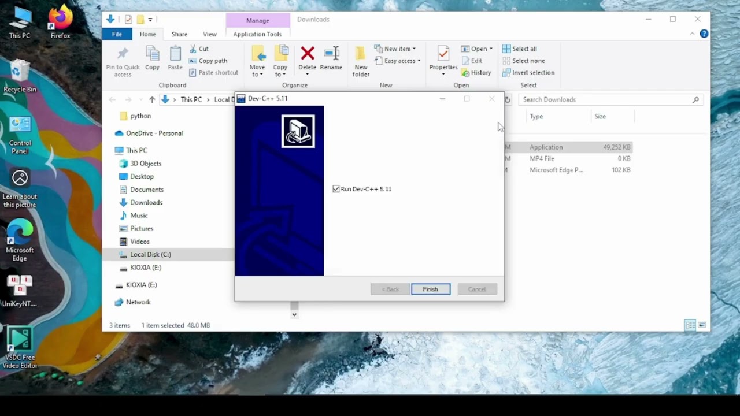Image resolution: width=740 pixels, height=416 pixels.
Task: Open the Application Tools ribbon tab
Action: pyautogui.click(x=257, y=34)
